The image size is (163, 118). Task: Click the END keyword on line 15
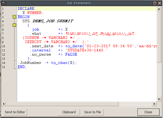21,67
